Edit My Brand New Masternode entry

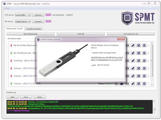coord(139,45)
